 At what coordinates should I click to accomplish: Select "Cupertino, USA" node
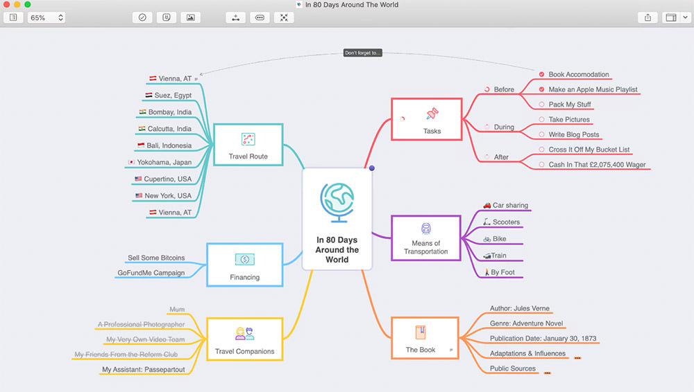[168, 179]
